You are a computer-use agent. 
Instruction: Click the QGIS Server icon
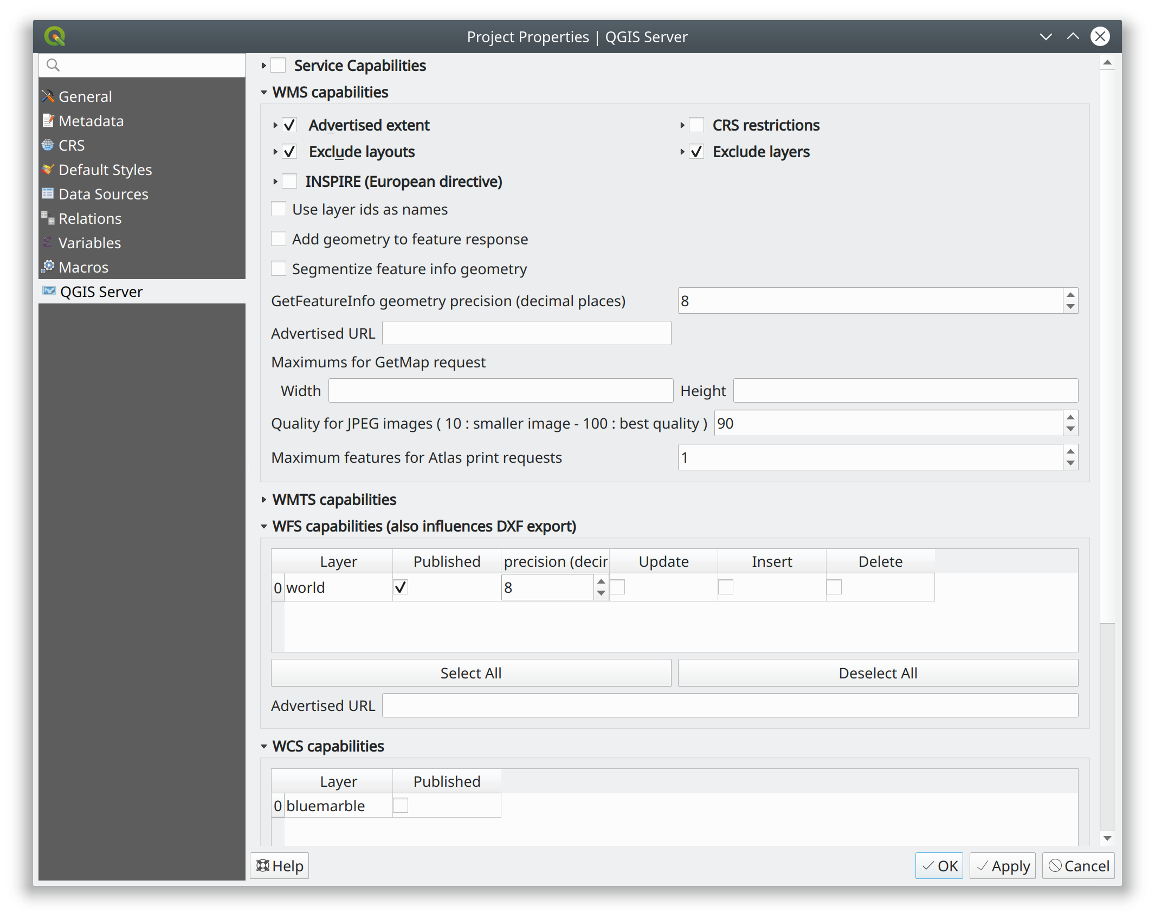point(49,291)
